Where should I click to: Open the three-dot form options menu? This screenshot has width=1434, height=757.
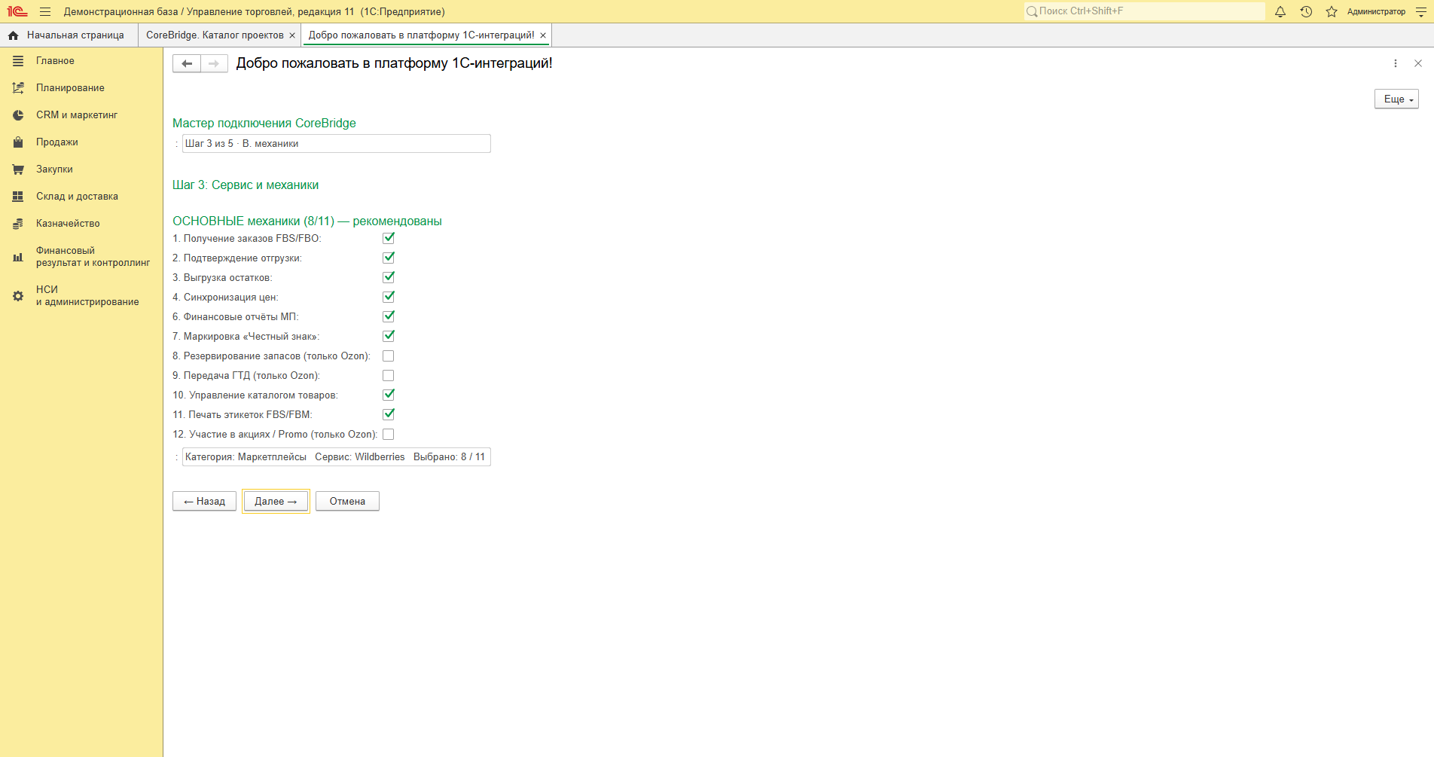[x=1396, y=63]
